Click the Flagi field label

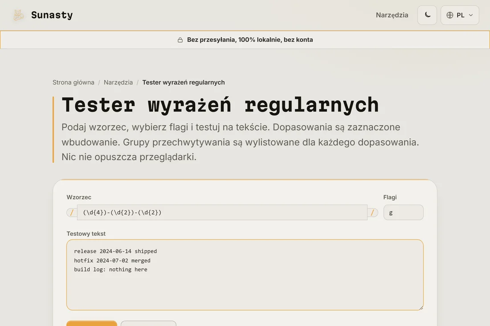(390, 197)
